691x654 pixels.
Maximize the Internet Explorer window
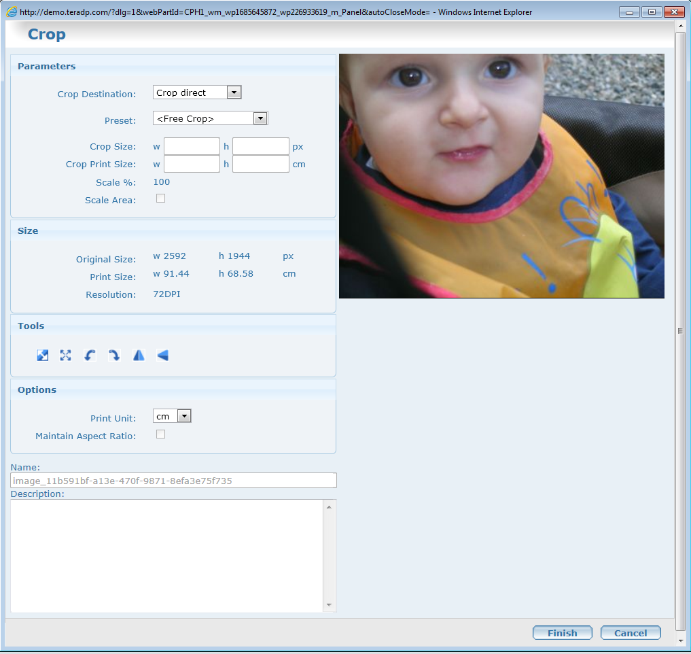point(652,12)
